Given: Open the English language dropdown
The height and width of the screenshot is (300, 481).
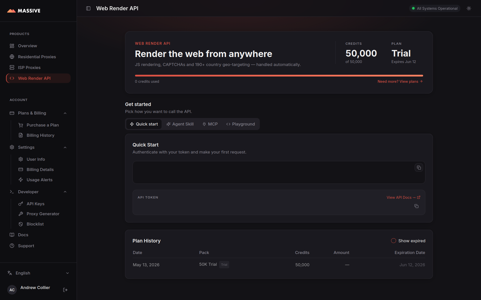Looking at the screenshot, I should coord(38,273).
